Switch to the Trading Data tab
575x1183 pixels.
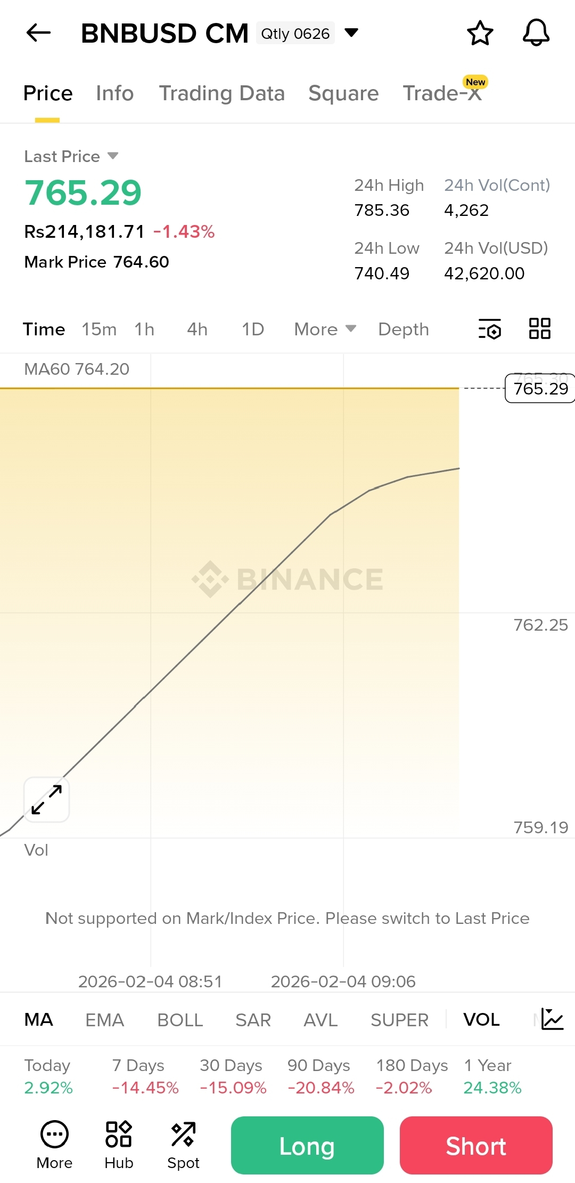(221, 93)
